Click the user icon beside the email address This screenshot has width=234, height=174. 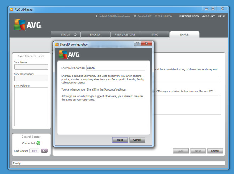tap(97, 16)
